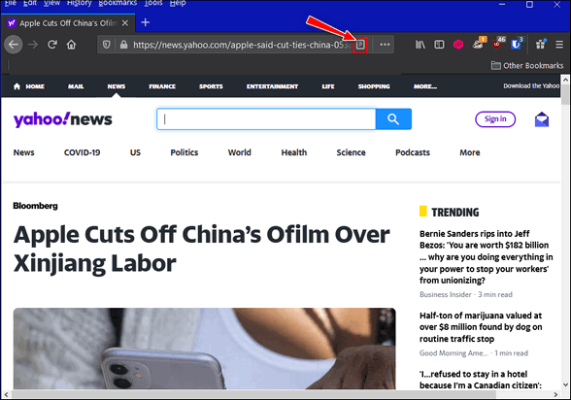
Task: Click the Sign in button
Action: click(x=495, y=119)
